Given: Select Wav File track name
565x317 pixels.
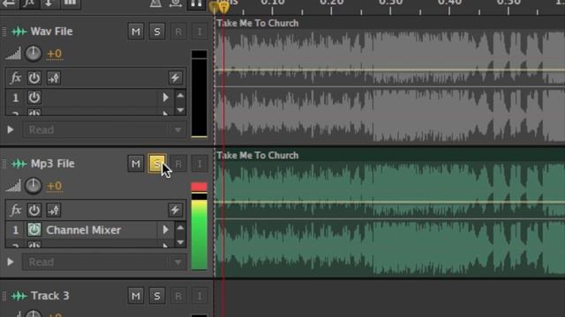Looking at the screenshot, I should pos(51,32).
